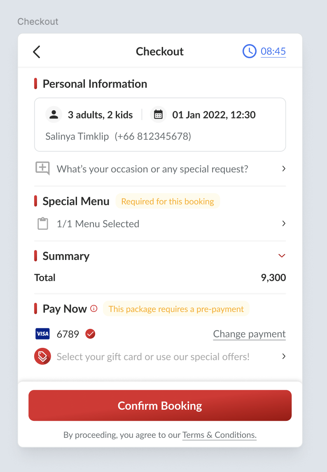The width and height of the screenshot is (327, 472).
Task: Click the 08:45 countdown timer link
Action: tap(273, 51)
